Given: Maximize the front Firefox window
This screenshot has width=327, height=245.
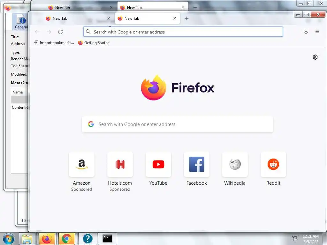Looking at the screenshot, I should point(307,14).
